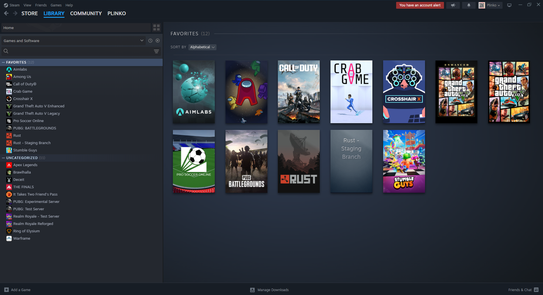Collapse the UNCATEGORIZED category
The height and width of the screenshot is (295, 543).
tap(3, 158)
